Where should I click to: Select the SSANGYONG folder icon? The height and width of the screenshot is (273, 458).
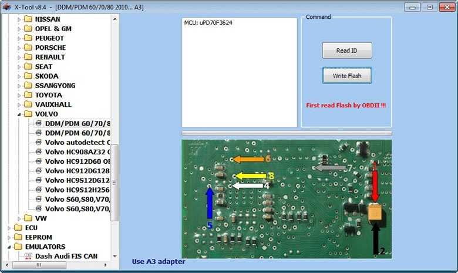point(28,85)
